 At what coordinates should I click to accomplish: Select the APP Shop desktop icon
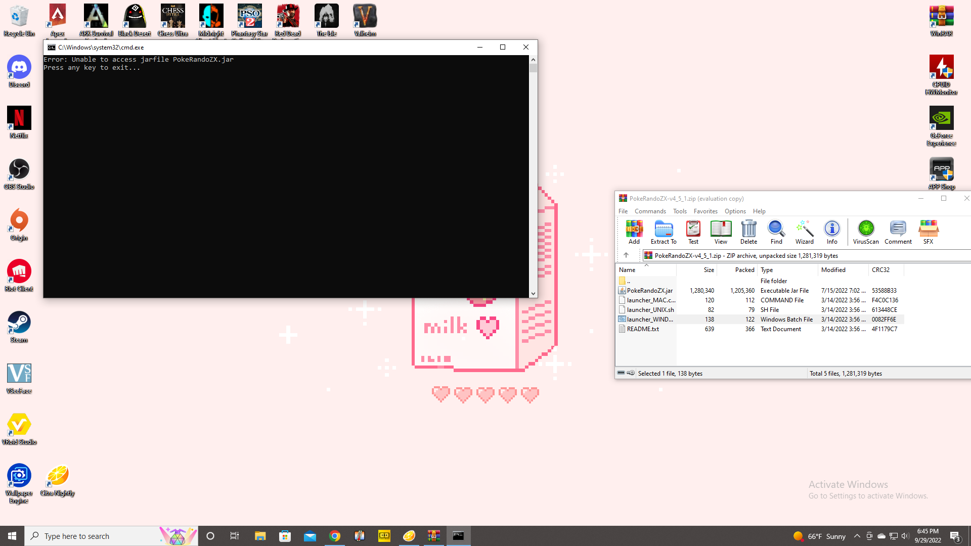coord(941,174)
